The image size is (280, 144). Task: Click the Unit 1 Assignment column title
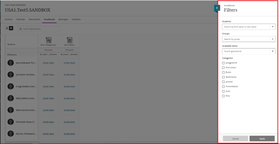click(48, 45)
